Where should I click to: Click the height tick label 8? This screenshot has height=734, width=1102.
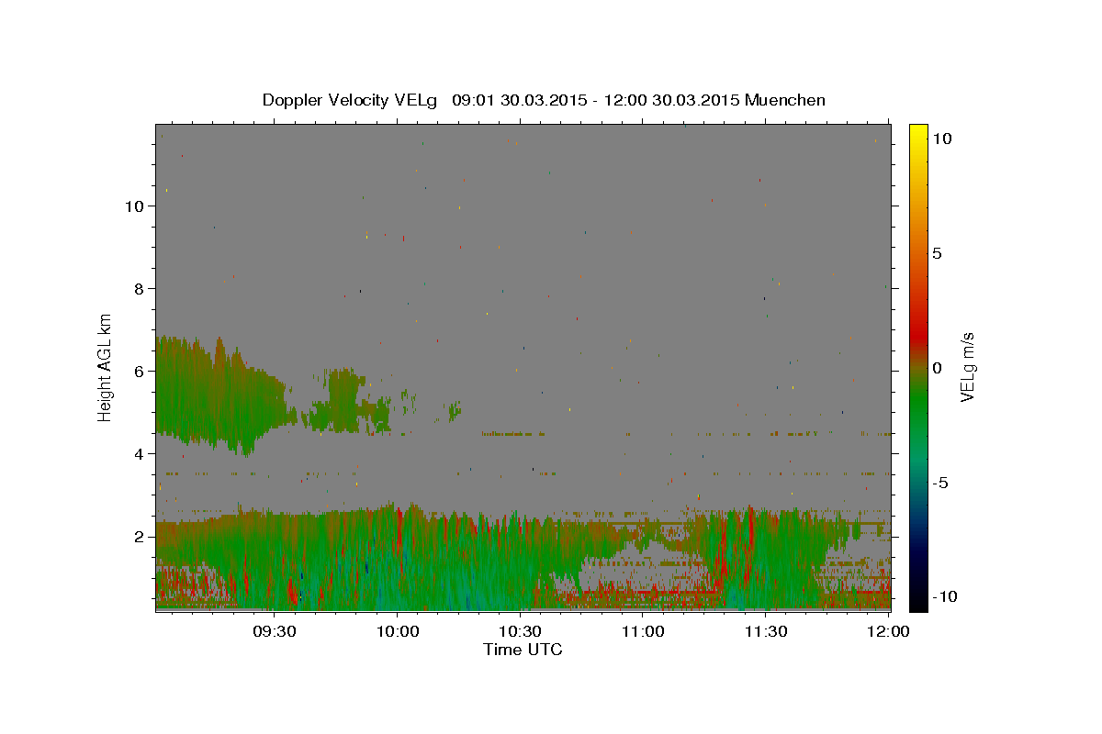(x=137, y=289)
